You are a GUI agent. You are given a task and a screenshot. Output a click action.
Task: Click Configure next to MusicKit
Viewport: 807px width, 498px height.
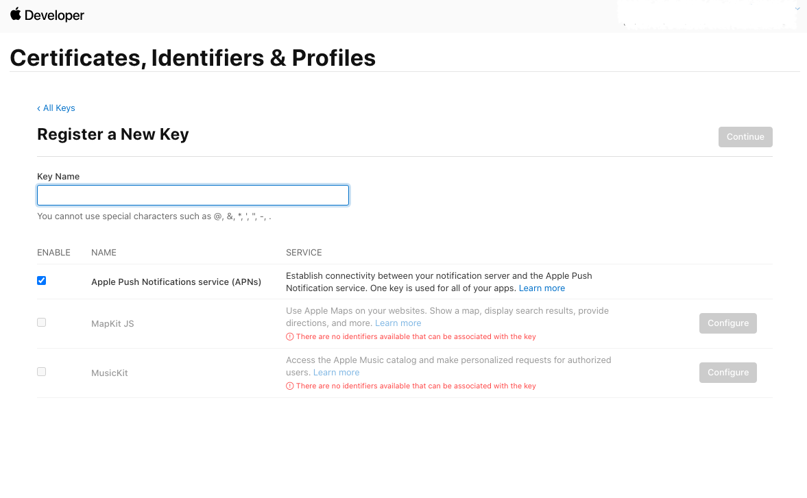click(727, 372)
